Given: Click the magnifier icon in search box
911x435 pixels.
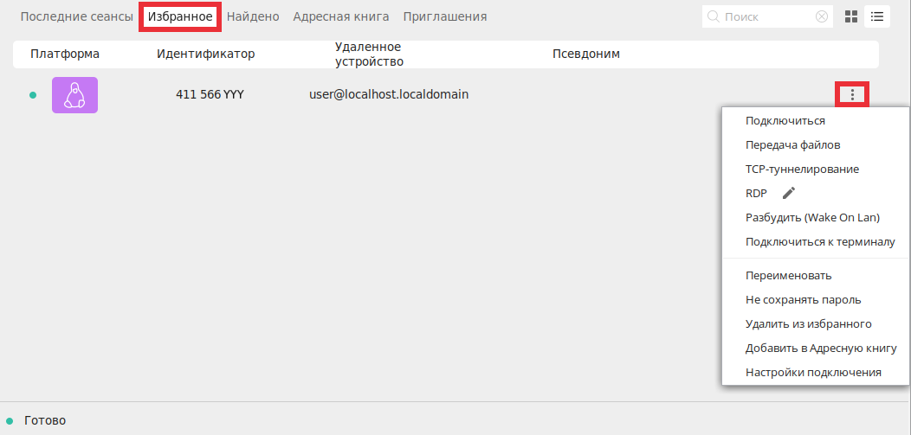Looking at the screenshot, I should (x=714, y=16).
